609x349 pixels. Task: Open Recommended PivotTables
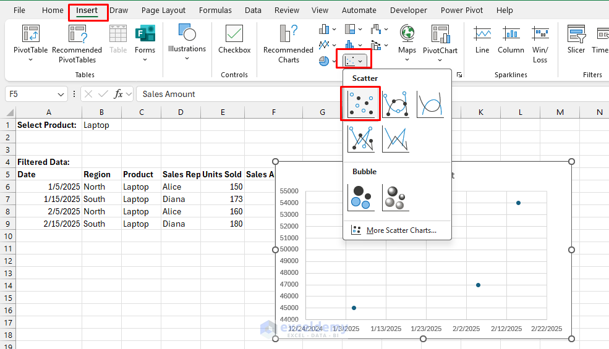pos(77,43)
